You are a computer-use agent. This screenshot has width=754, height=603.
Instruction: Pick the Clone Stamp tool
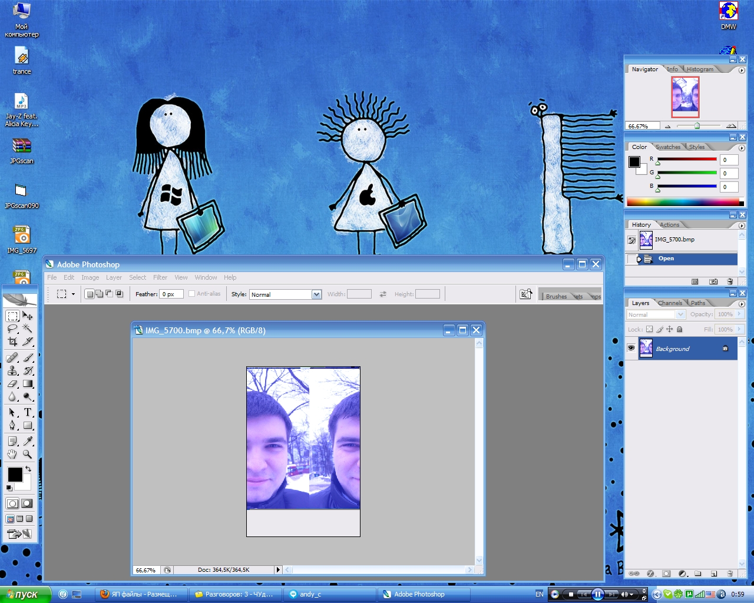[x=12, y=370]
